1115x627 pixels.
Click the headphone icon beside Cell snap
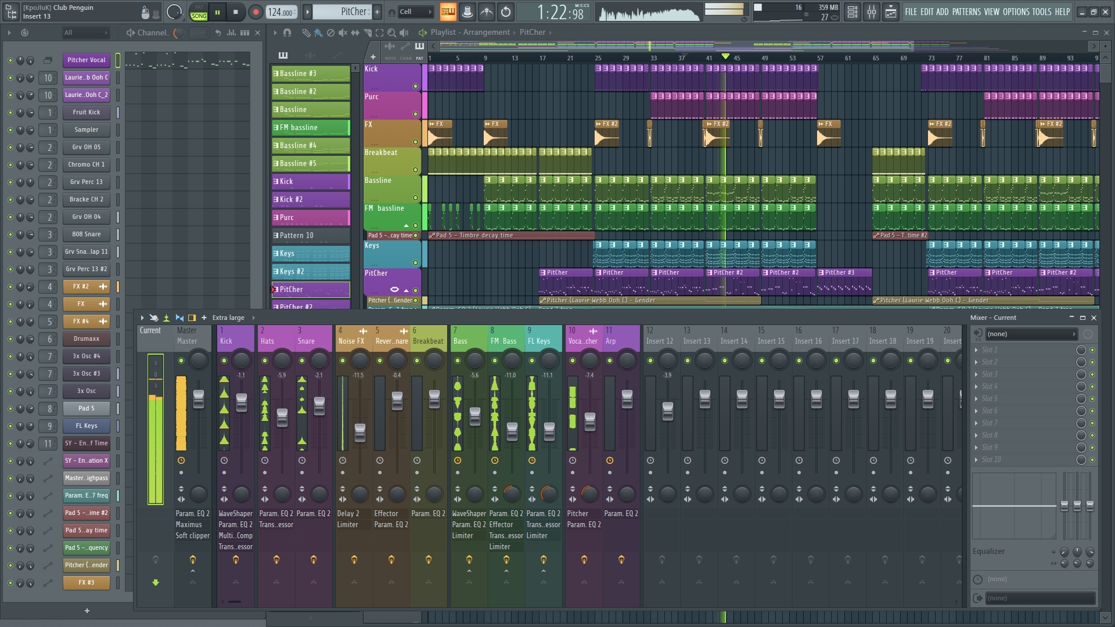pos(392,12)
